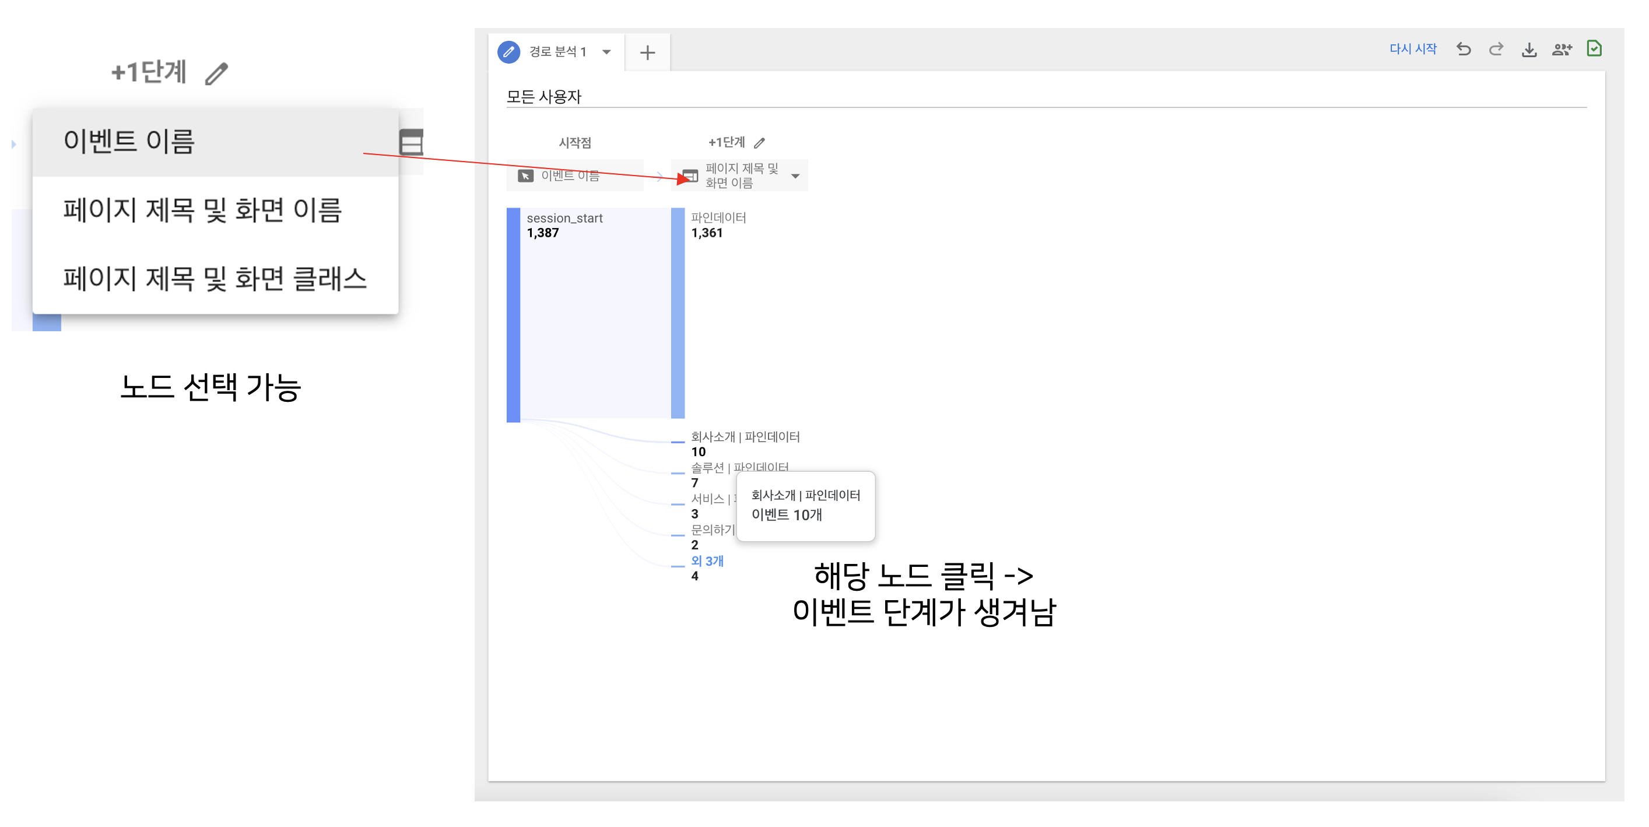Viewport: 1649px width, 827px height.
Task: Expand 페이지 제목 및 화면 이름 node dropdown
Action: pos(795,176)
